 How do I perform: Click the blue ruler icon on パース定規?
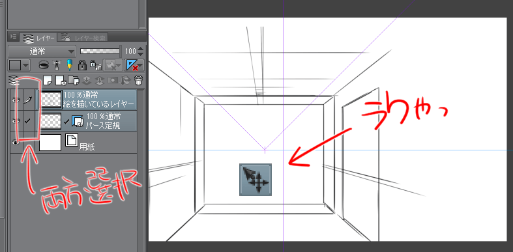coord(78,121)
